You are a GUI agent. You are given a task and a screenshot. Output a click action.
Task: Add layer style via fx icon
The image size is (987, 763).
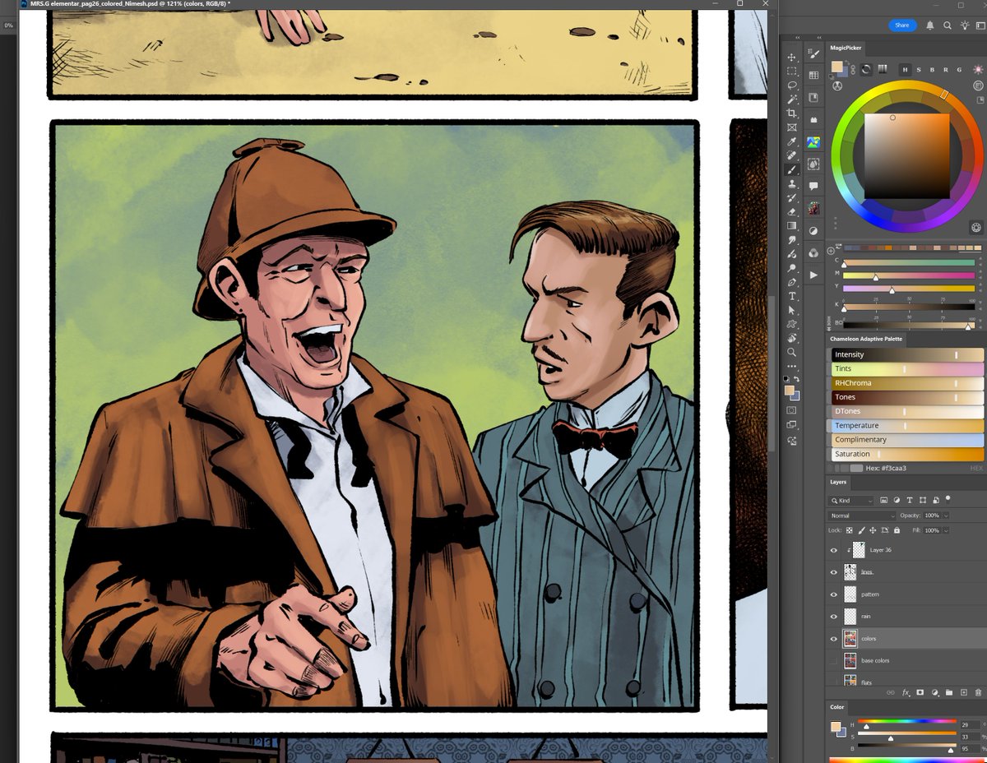(906, 693)
